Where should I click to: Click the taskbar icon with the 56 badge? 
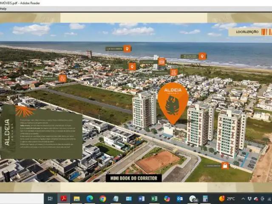pyautogui.click(x=193, y=199)
